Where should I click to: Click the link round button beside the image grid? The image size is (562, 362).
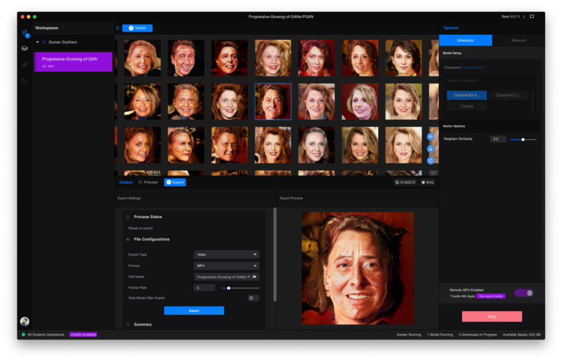pos(430,137)
